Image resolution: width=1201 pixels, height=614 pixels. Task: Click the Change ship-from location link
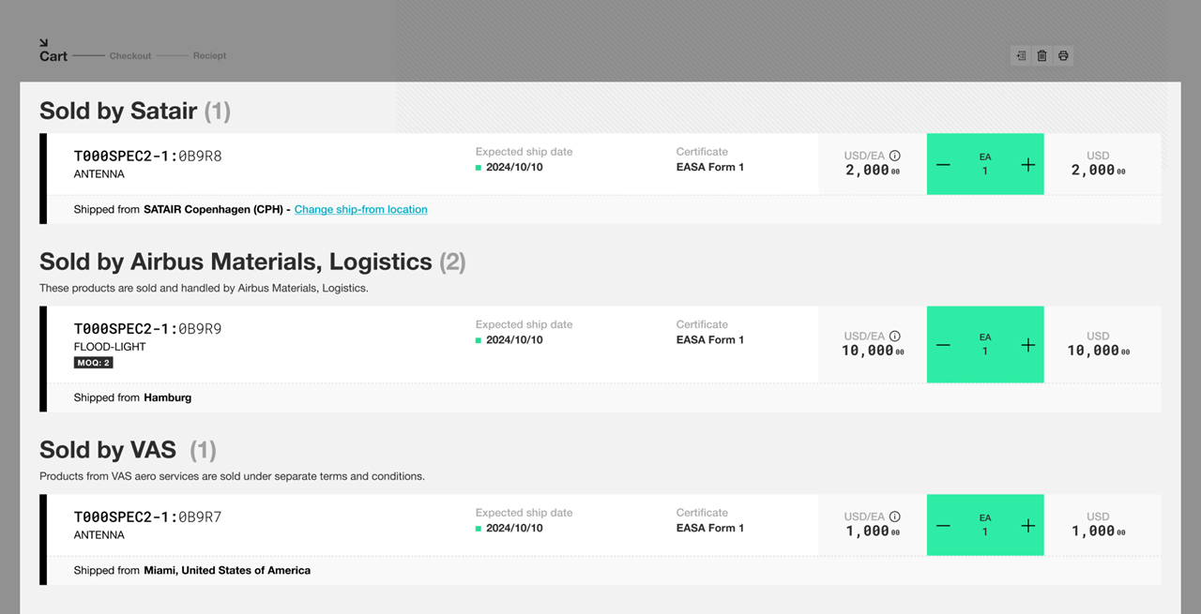(361, 210)
